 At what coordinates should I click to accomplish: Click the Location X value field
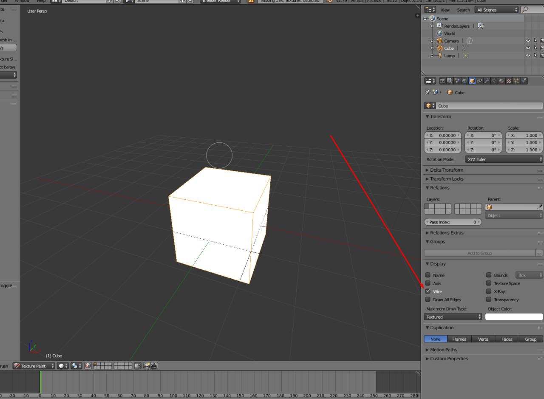(443, 136)
